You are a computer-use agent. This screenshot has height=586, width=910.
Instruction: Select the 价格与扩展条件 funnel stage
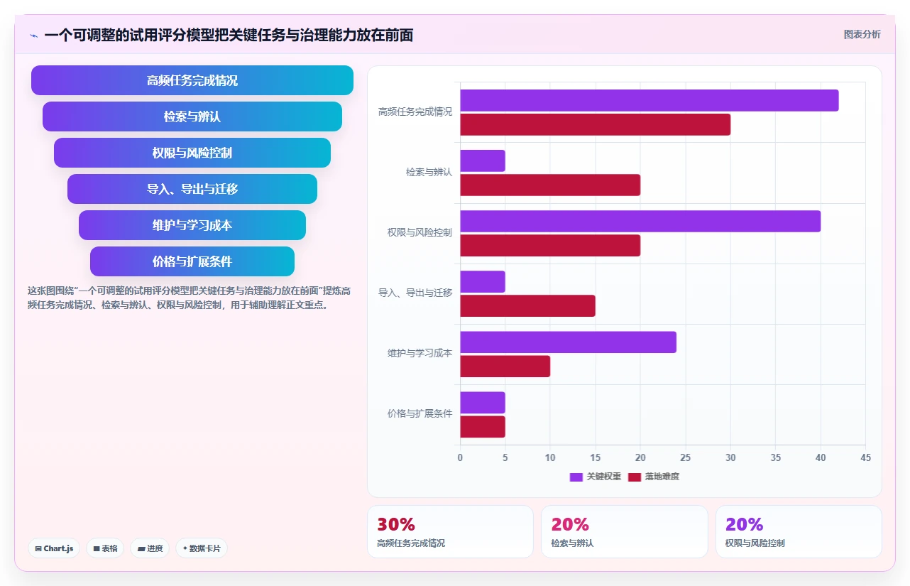click(x=192, y=261)
